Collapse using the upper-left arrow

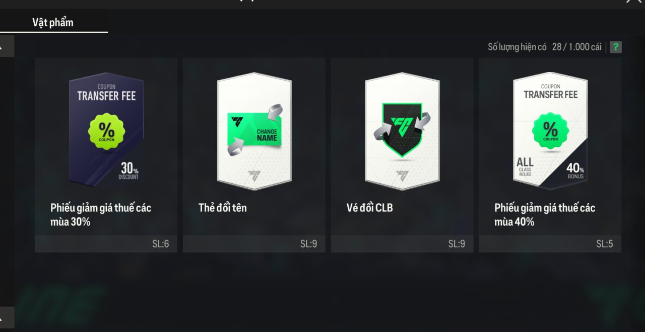pos(7,46)
